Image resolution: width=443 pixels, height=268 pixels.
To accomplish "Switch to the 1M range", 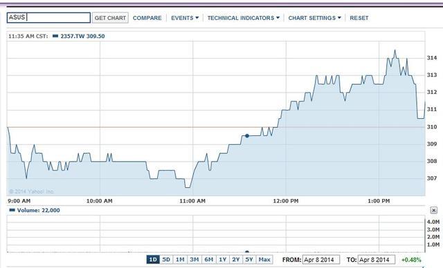I will click(180, 260).
